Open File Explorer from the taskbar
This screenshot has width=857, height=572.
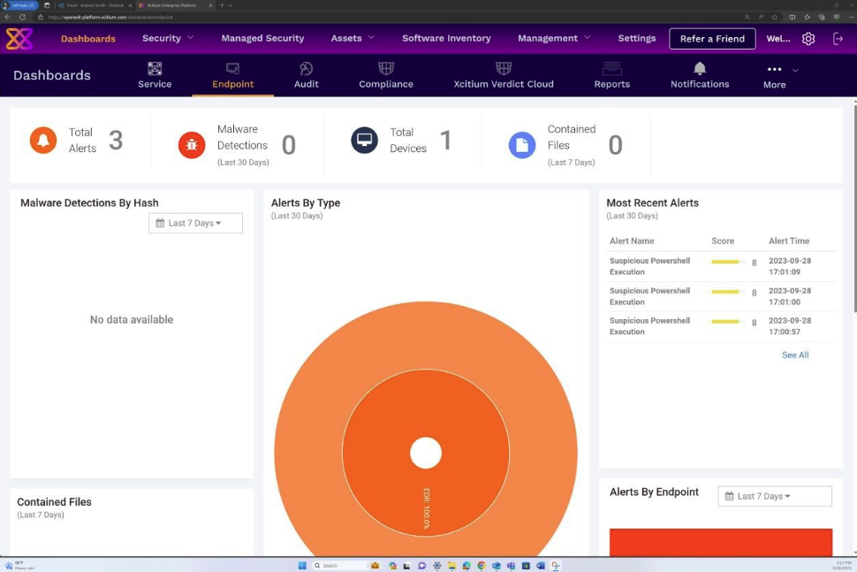click(451, 566)
